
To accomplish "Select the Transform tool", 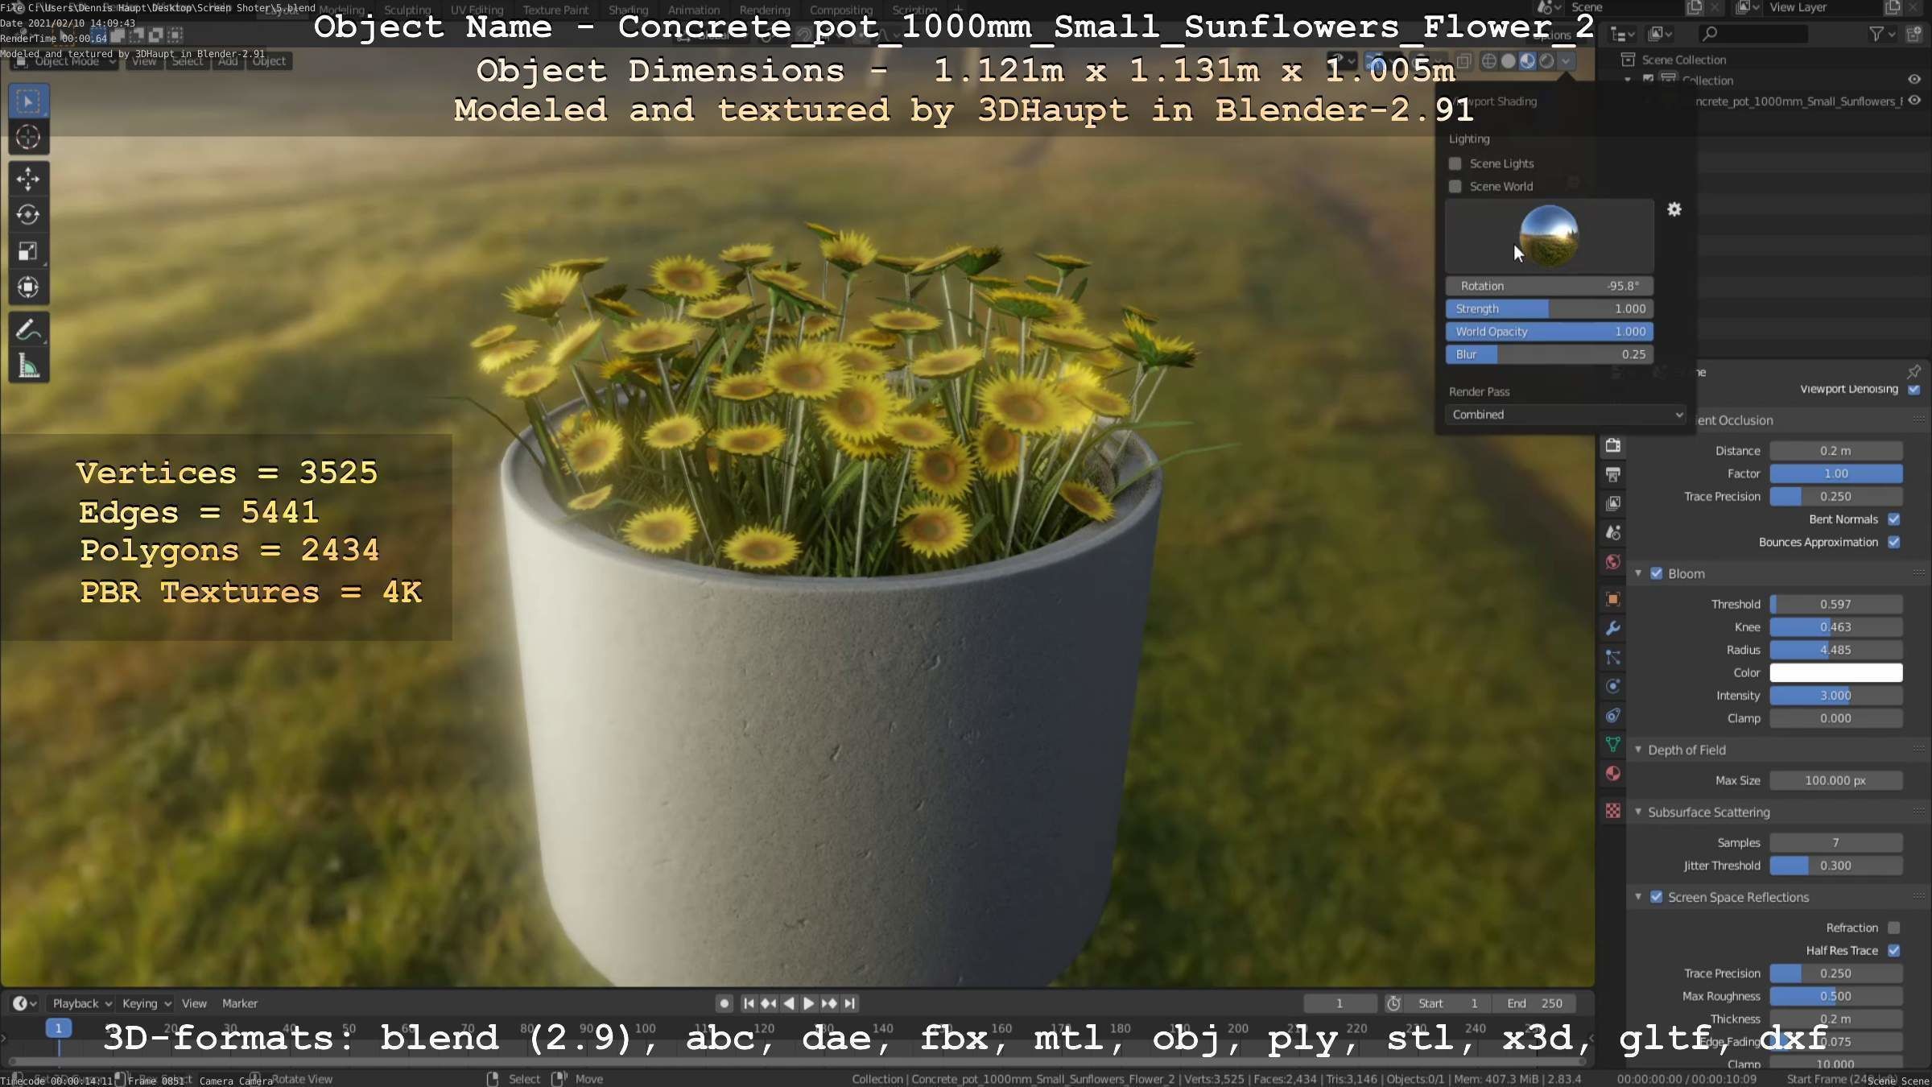I will point(28,287).
